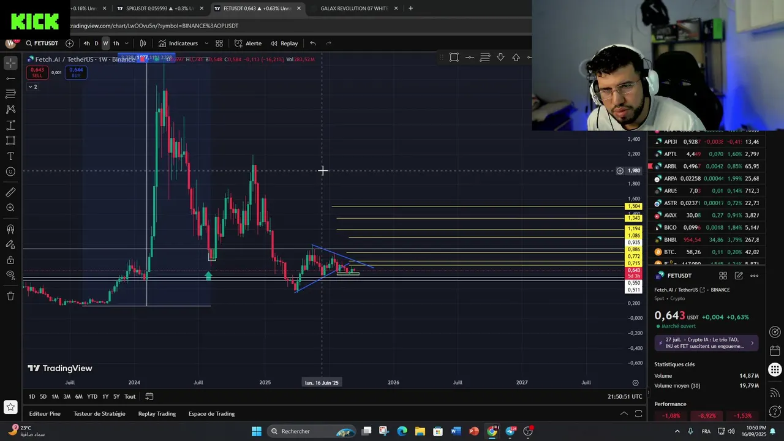
Task: Start bar Replay mode
Action: pos(284,43)
